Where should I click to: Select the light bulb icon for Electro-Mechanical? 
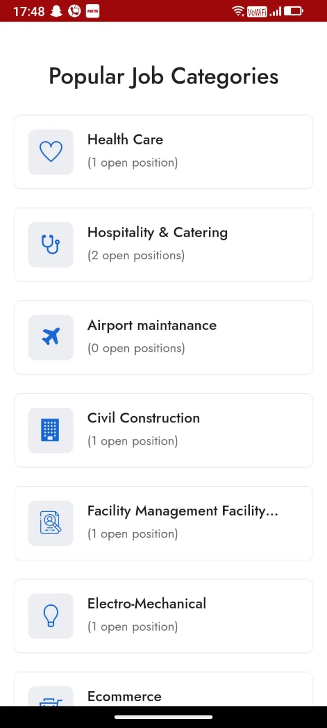(x=51, y=615)
